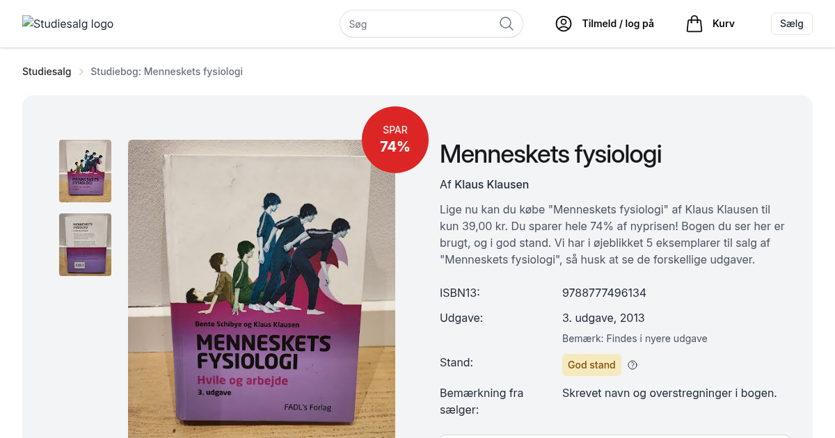The height and width of the screenshot is (438, 835).
Task: Go to Kurv cart page
Action: click(723, 24)
